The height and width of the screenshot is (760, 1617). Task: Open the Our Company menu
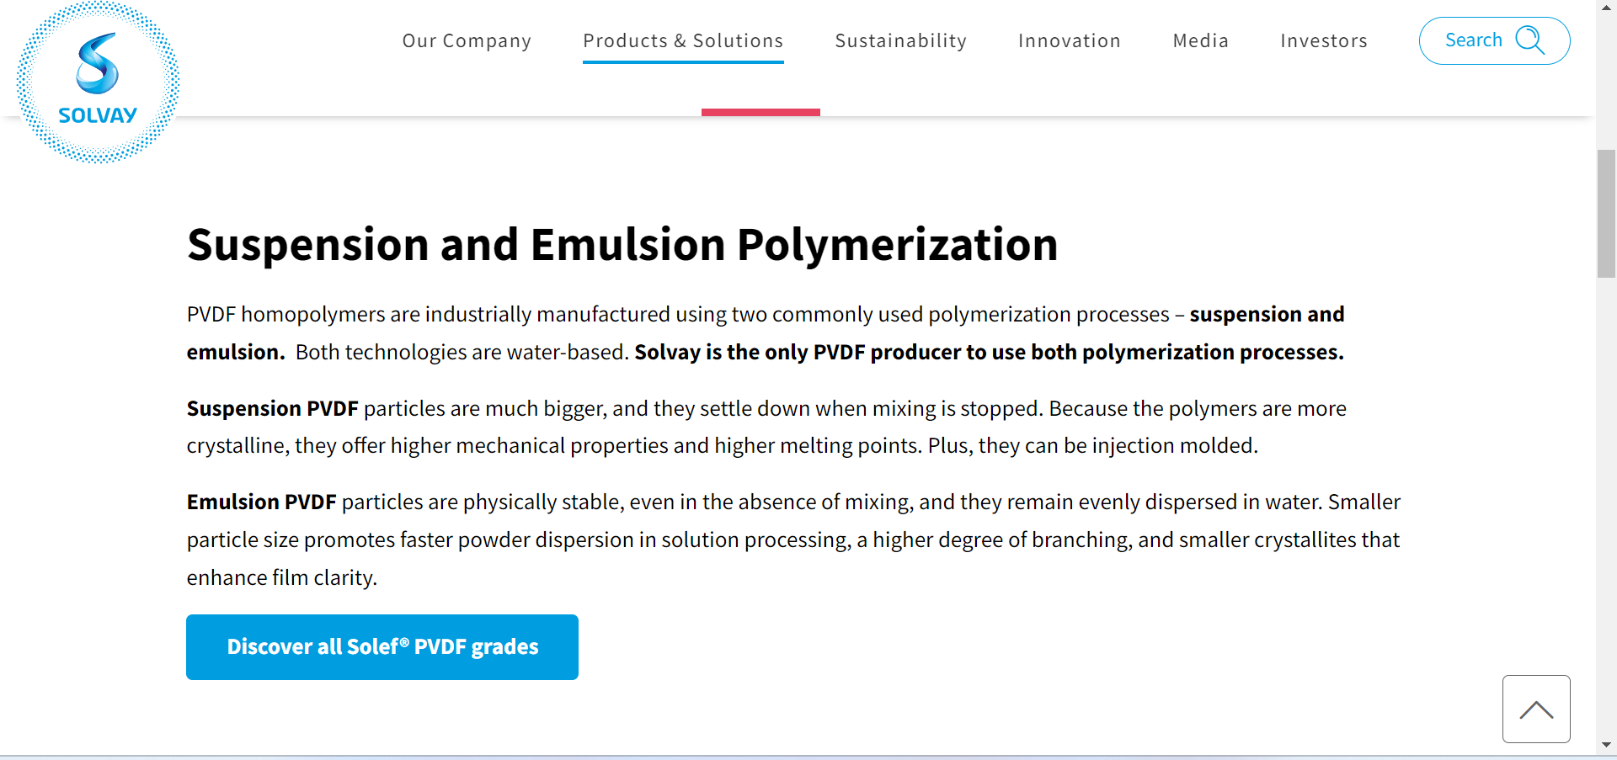click(x=467, y=40)
